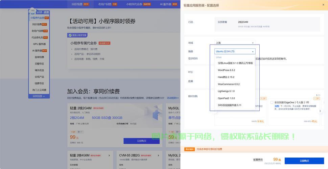Collapse the 镜像 dropdown showing Ubuntu 22.04 LTS
Screen dimensions: 328x169
[235, 51]
